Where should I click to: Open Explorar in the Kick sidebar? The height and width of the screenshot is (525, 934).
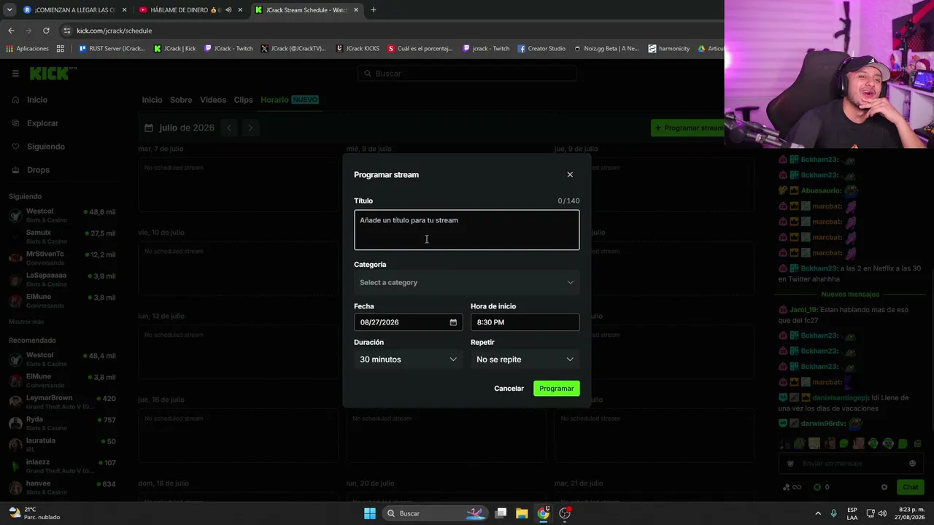coord(42,123)
